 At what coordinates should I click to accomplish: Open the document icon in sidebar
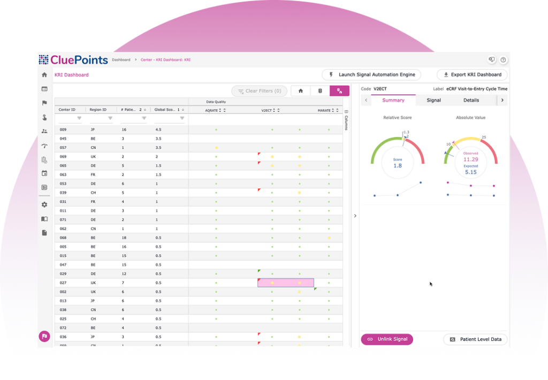44,233
